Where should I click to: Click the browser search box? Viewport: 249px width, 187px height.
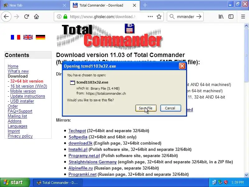[185, 17]
